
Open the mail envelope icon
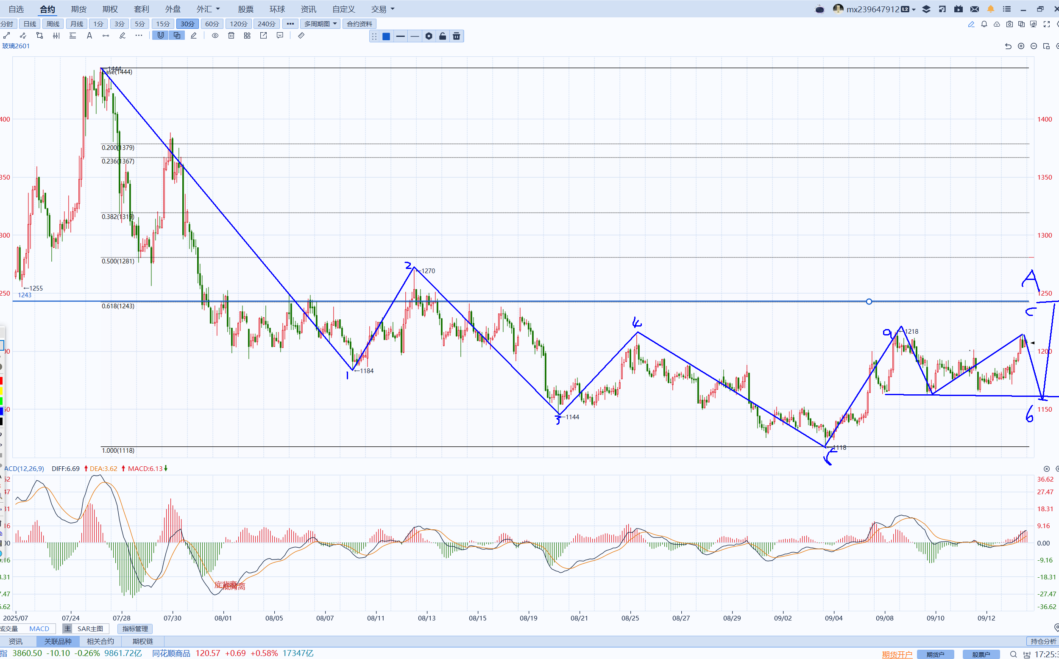[x=974, y=9]
